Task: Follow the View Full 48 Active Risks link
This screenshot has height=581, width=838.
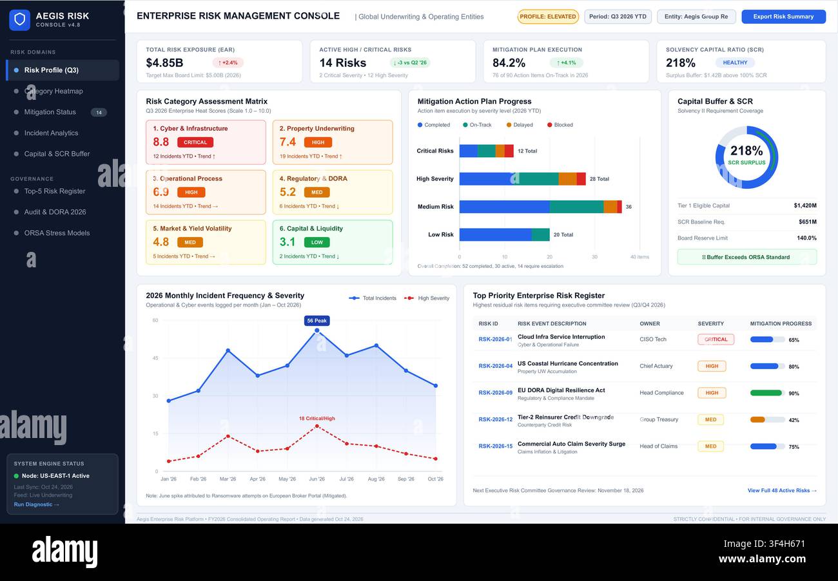Action: click(x=782, y=491)
